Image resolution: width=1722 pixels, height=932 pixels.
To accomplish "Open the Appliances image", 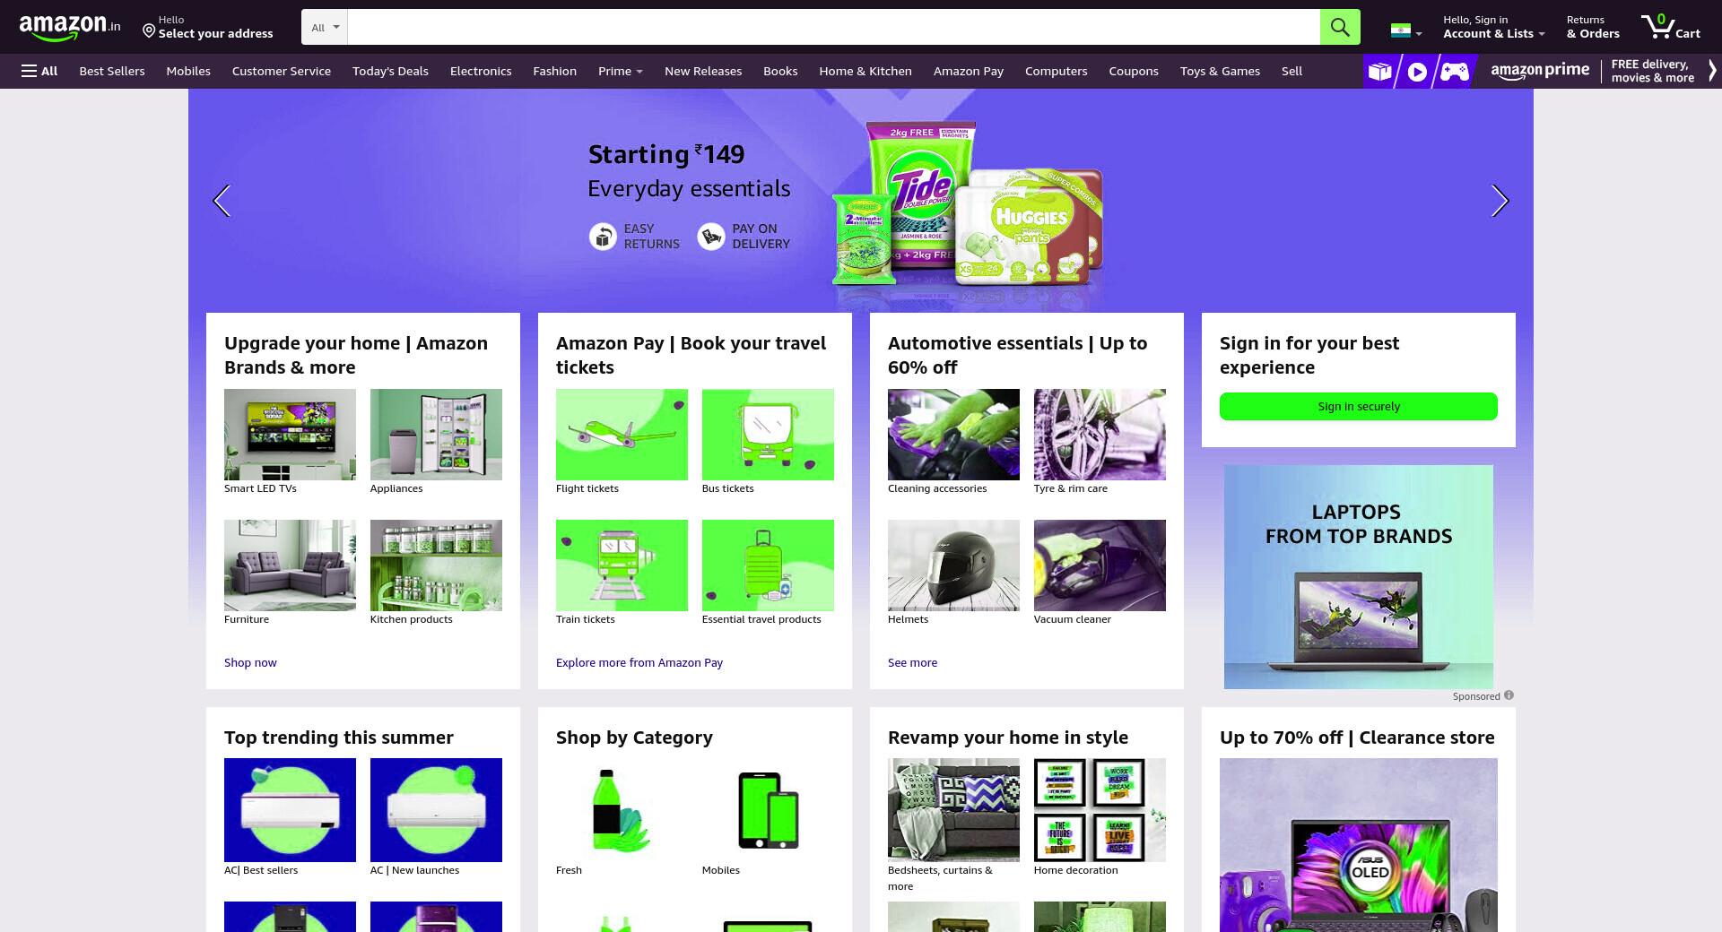I will click(436, 435).
